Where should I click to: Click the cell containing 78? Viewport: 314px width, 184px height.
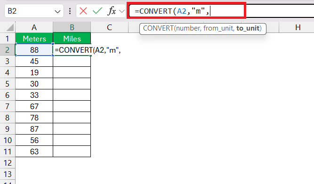(x=34, y=118)
